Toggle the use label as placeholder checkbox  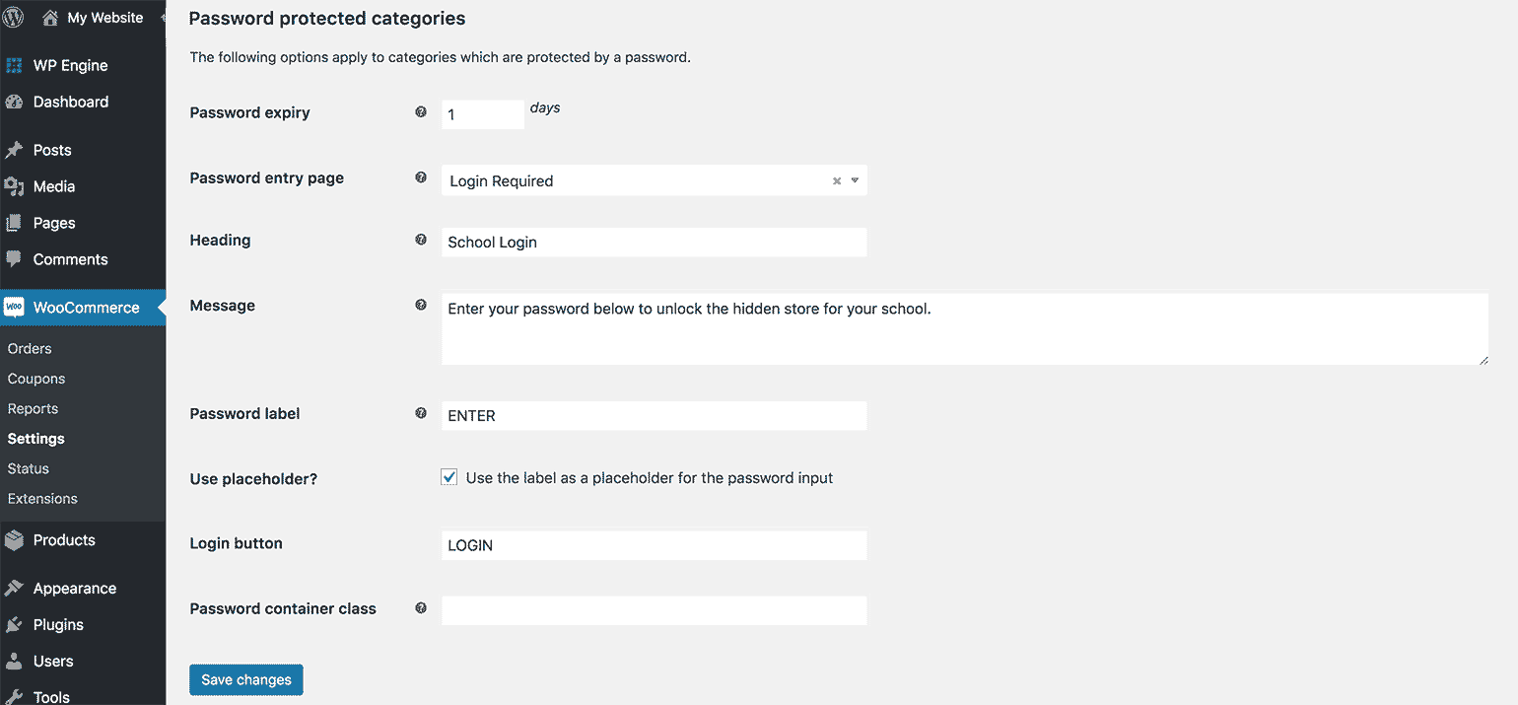(448, 476)
